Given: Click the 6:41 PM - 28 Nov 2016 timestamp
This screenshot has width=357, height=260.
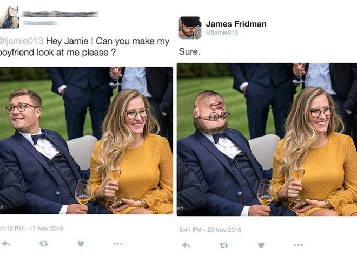Looking at the screenshot, I should point(210,230).
